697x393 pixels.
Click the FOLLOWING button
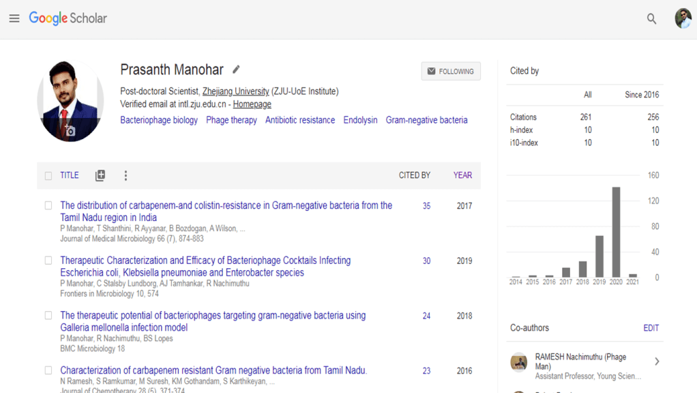(451, 71)
